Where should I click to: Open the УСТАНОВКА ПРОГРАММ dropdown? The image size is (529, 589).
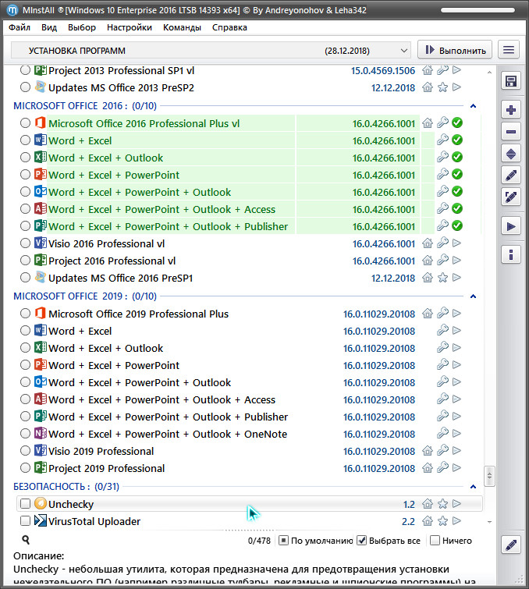pos(211,50)
